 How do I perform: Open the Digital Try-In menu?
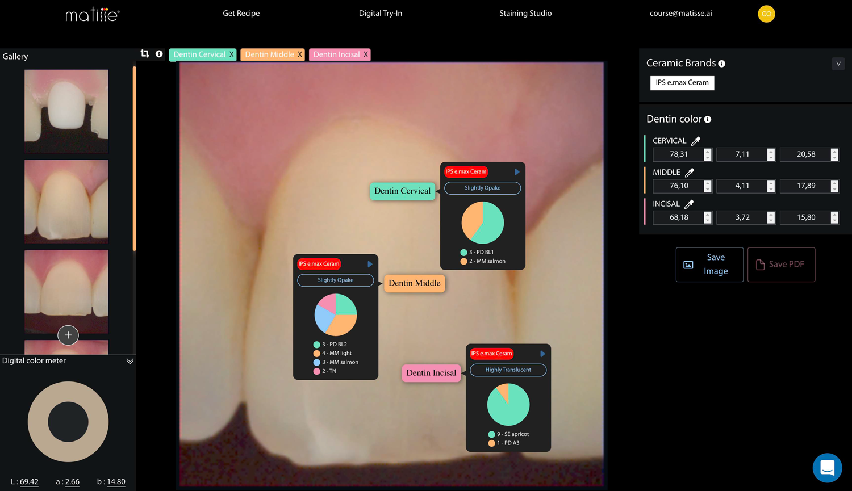pos(381,13)
